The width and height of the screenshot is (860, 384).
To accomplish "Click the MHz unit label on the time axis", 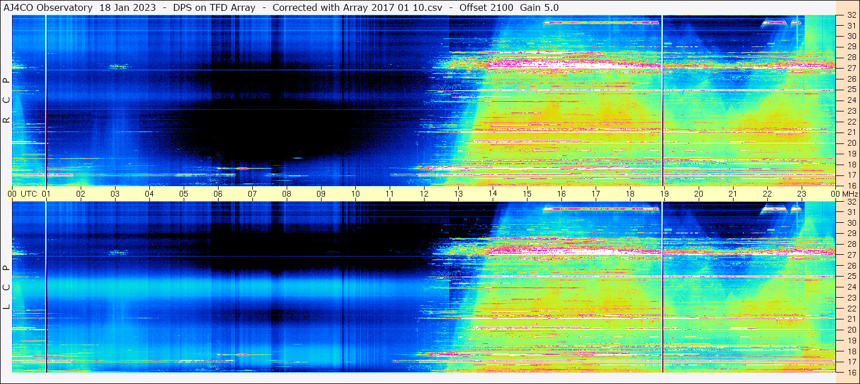I will 849,194.
